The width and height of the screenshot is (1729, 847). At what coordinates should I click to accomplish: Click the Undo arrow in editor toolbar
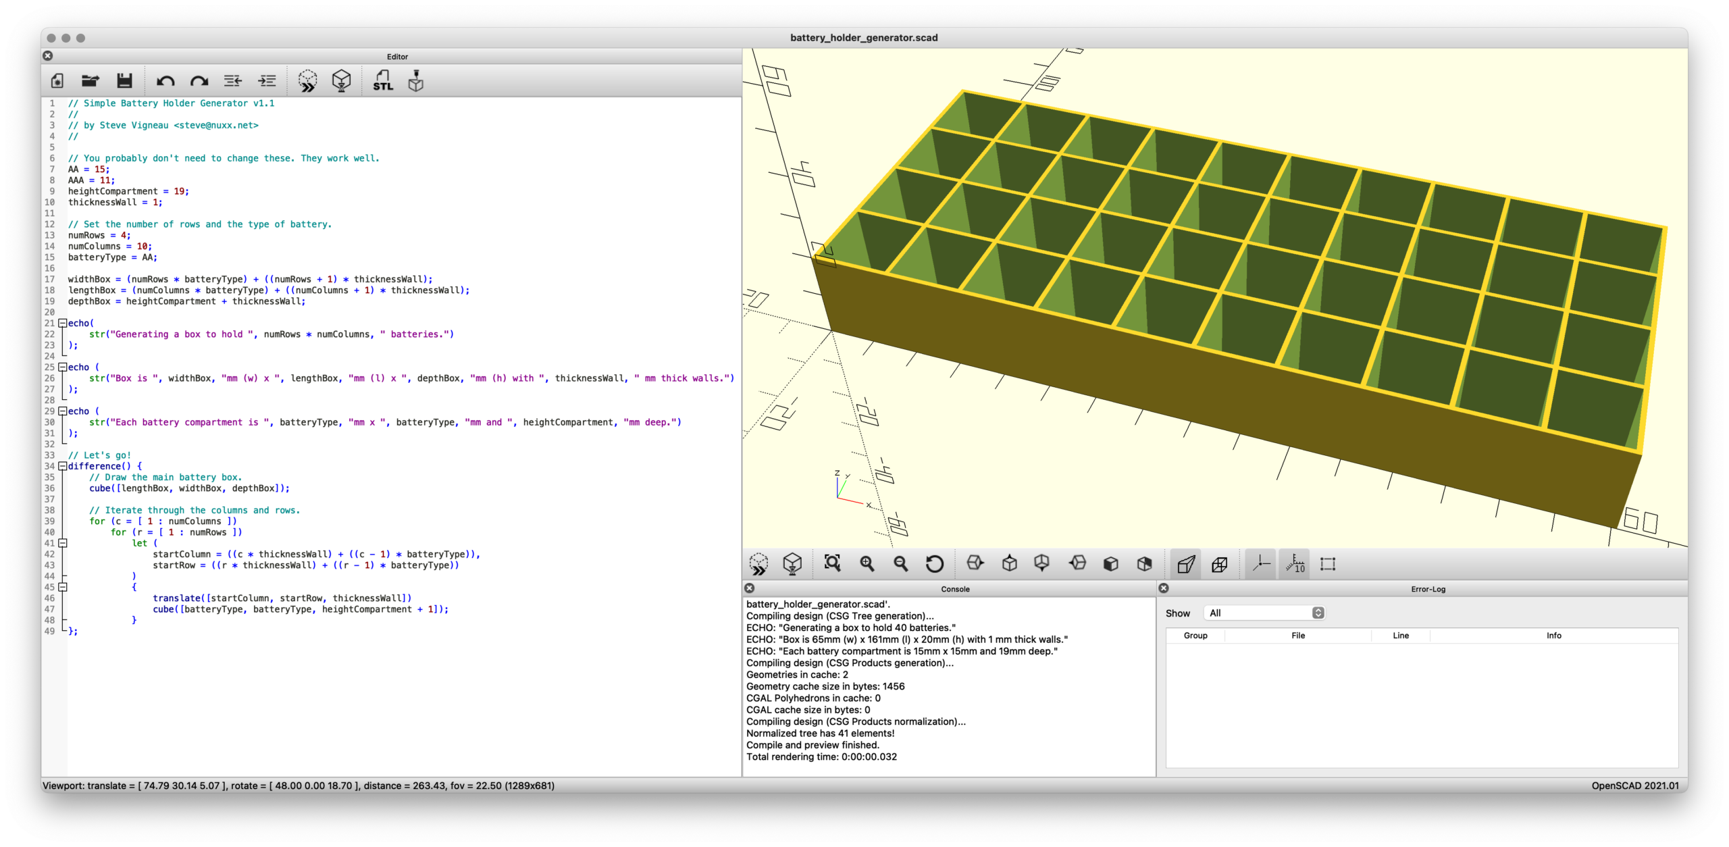[165, 81]
